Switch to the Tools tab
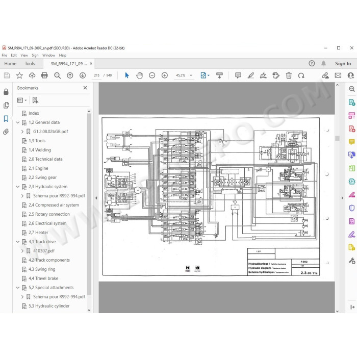Image resolution: width=357 pixels, height=357 pixels. coord(30,64)
